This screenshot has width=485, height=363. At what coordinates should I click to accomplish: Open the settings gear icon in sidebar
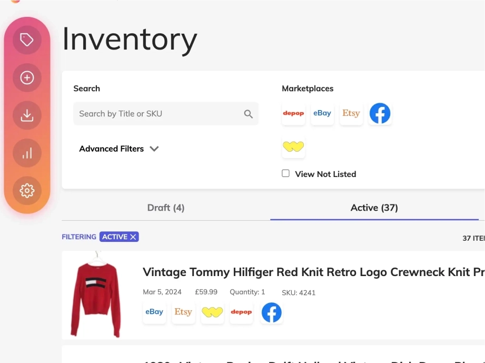[27, 190]
